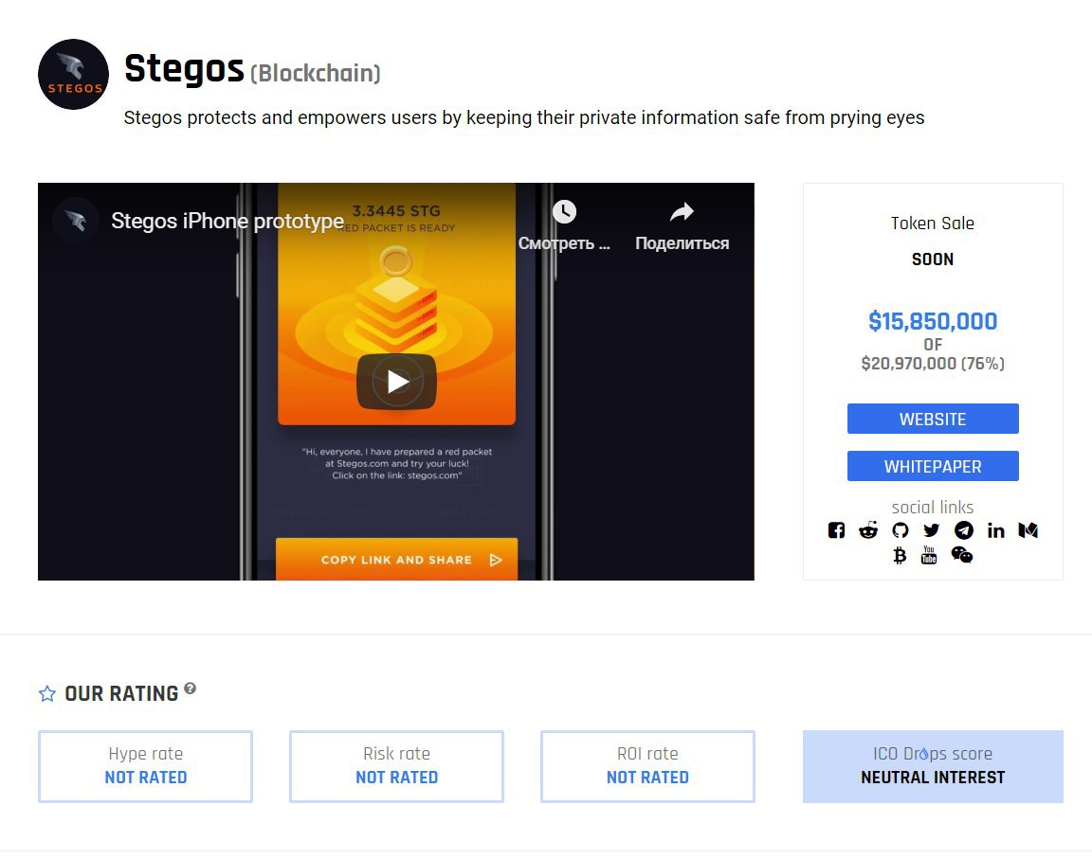Open the Twitter social link icon
The height and width of the screenshot is (859, 1092).
[x=932, y=530]
